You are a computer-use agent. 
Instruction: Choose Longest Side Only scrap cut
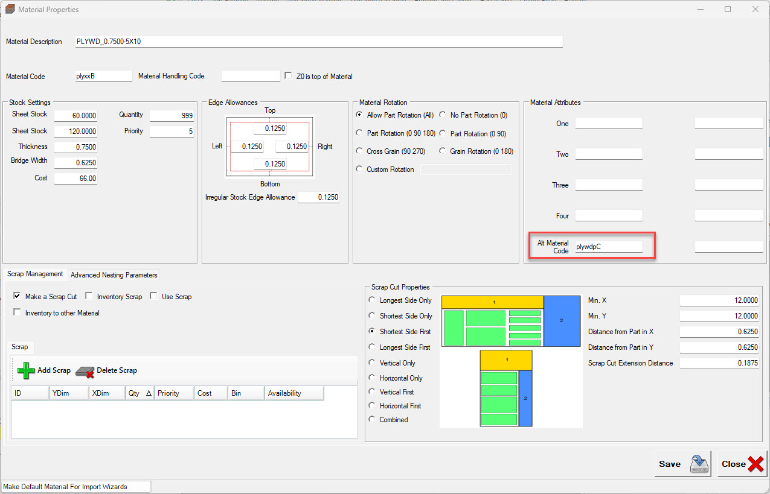(x=372, y=300)
